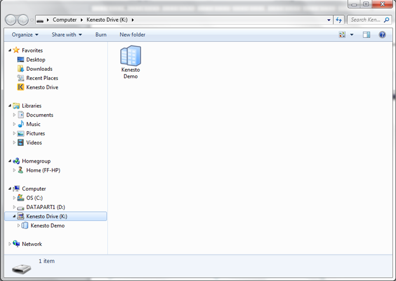Click the Recent Places icon
This screenshot has width=396, height=281.
(x=21, y=78)
